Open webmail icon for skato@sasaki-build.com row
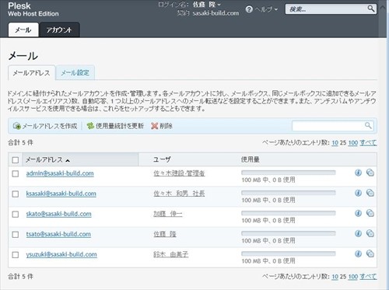Screen dimensions: 389x290 point(370,213)
